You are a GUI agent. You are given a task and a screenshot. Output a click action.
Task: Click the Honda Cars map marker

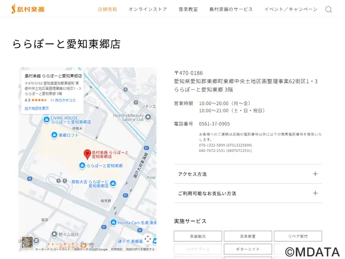click(113, 222)
